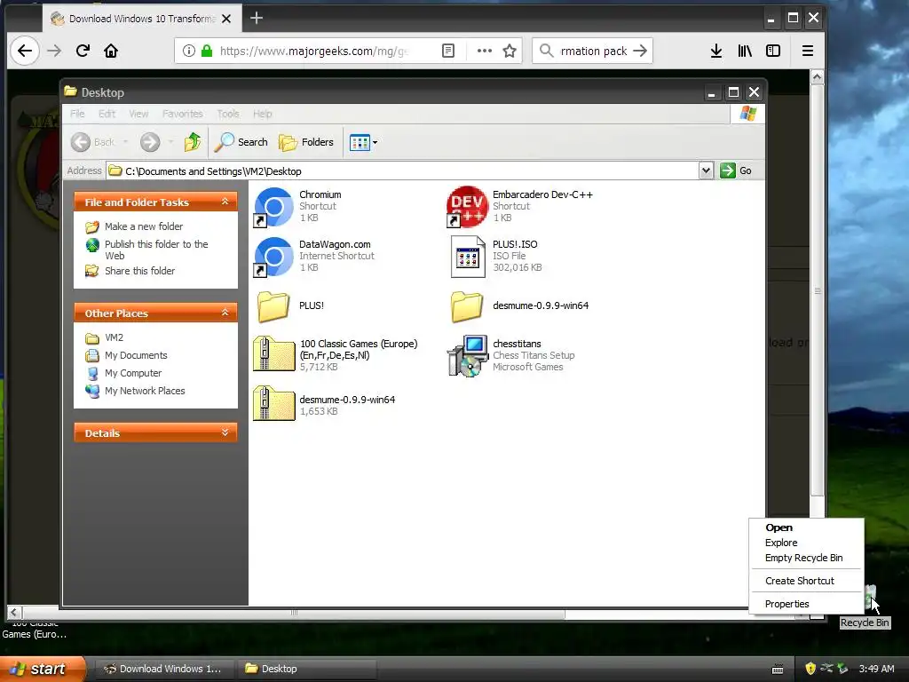Screen dimensions: 909x682
Task: Click Up folder icon in Explorer toolbar
Action: coord(193,142)
